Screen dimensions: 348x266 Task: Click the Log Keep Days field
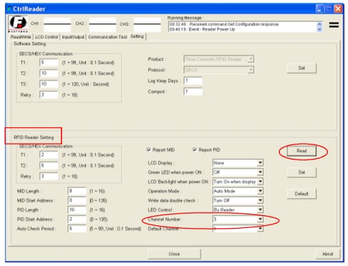point(193,81)
